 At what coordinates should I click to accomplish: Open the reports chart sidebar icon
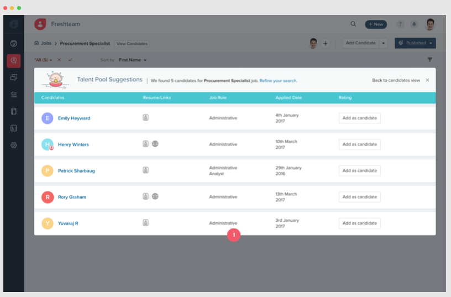tap(13, 128)
